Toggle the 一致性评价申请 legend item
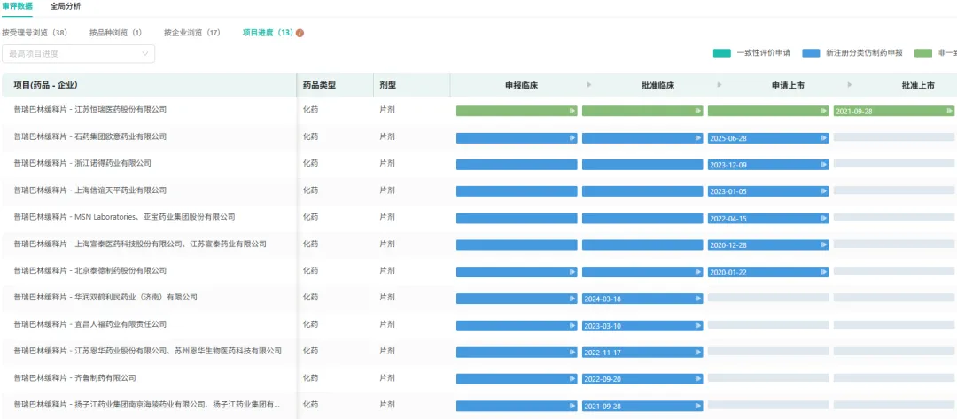 751,53
